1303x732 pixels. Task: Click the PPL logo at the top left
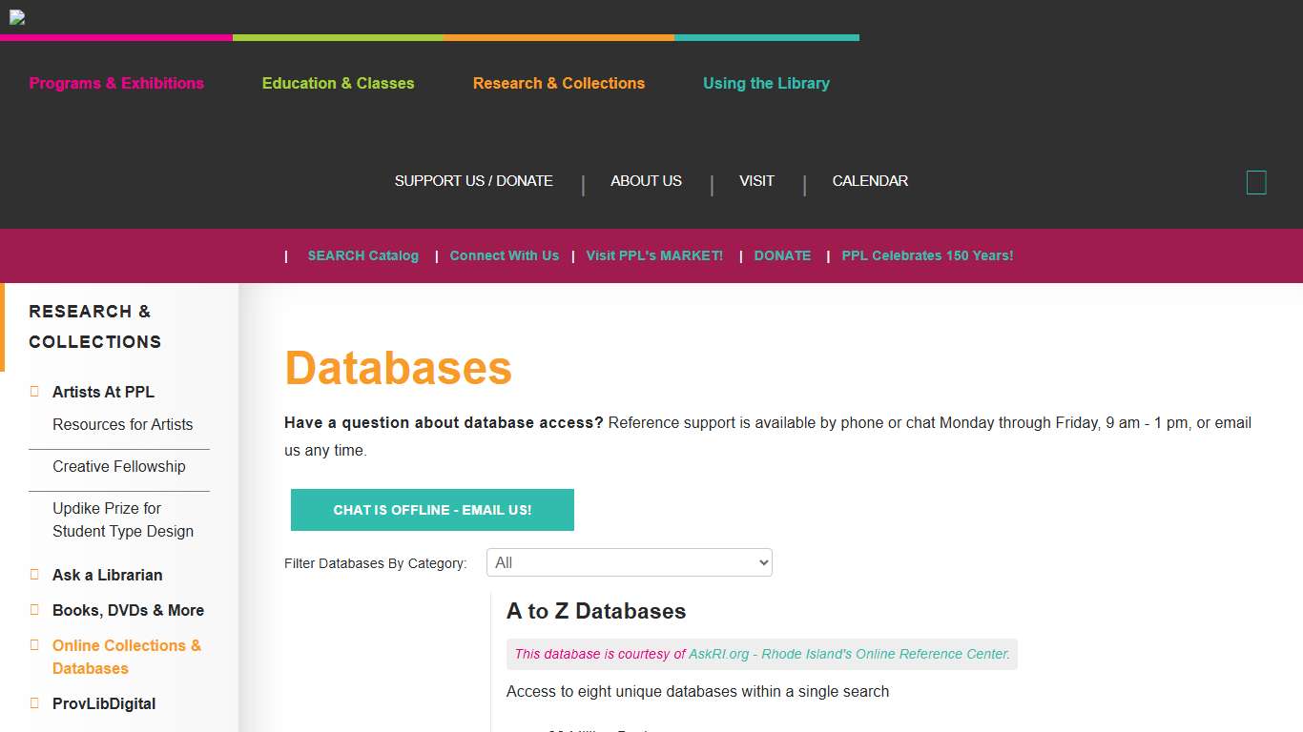(x=16, y=17)
